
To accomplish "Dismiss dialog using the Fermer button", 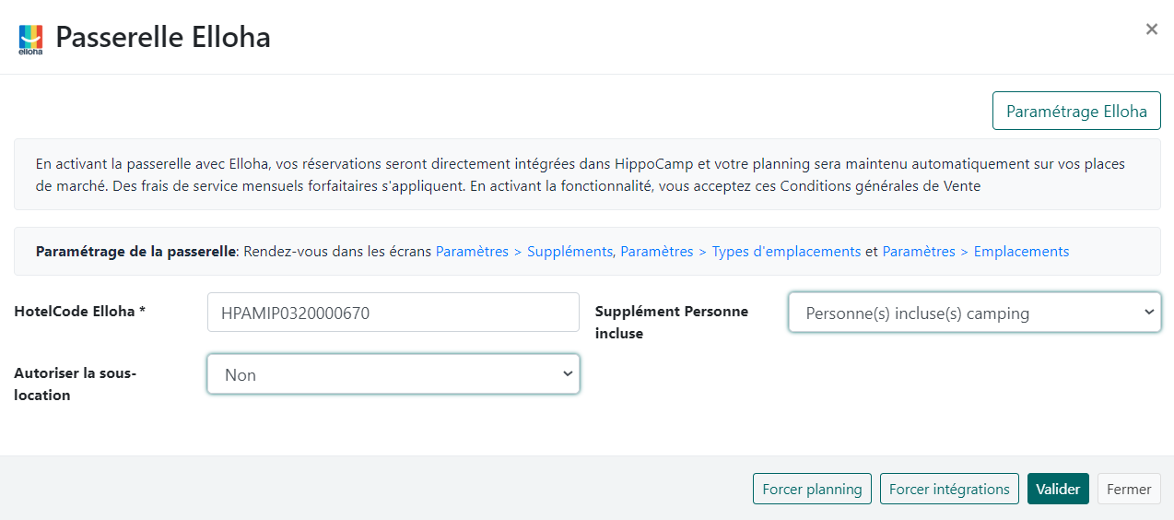I will click(1128, 489).
